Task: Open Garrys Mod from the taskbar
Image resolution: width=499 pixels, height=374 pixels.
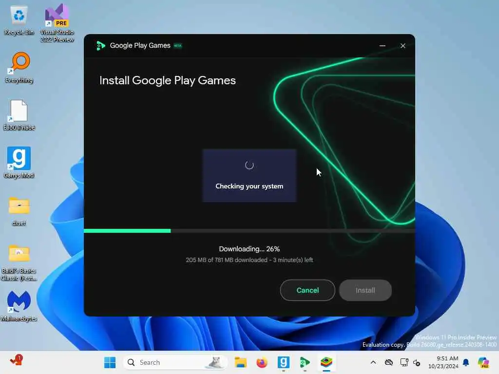Action: tap(283, 362)
